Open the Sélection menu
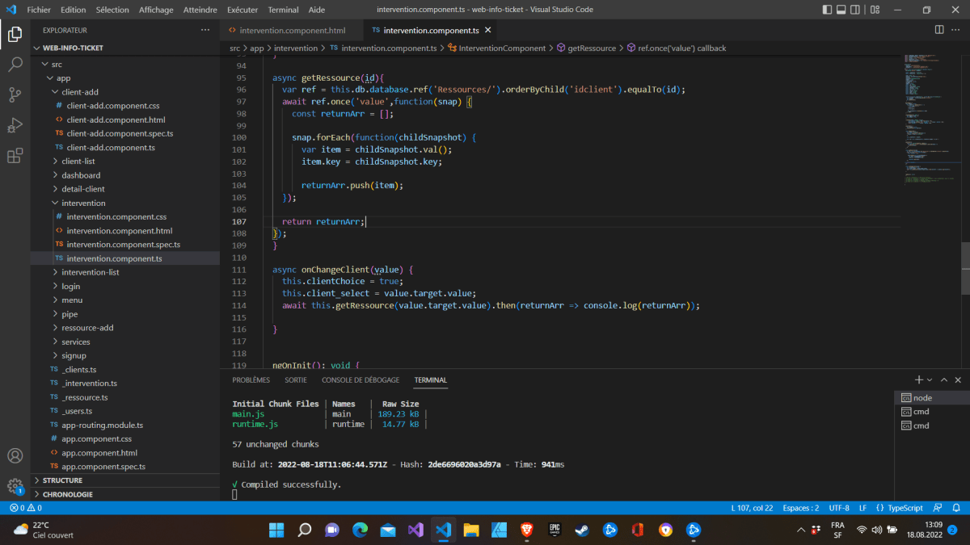970x545 pixels. point(112,10)
